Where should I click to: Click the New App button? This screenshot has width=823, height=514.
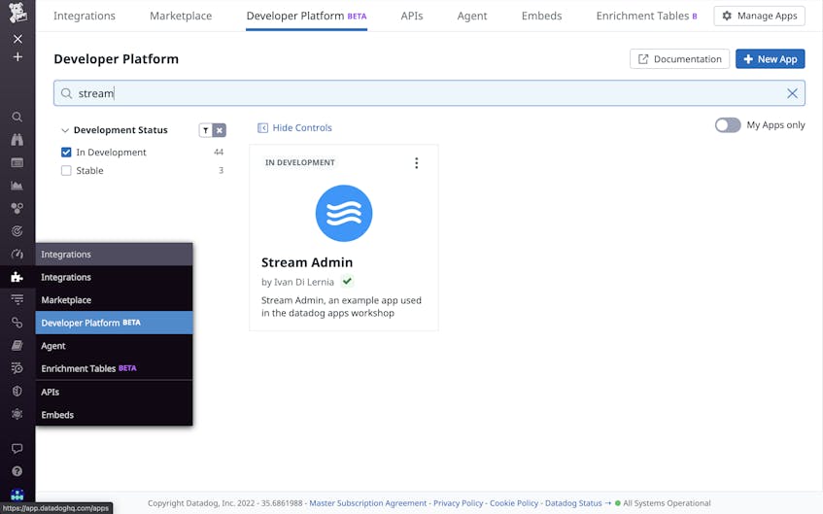(x=770, y=59)
